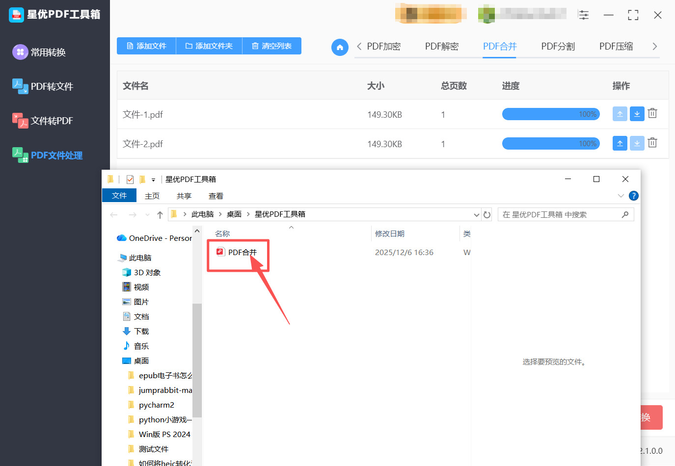675x466 pixels.
Task: Click the refresh icon beside the address bar
Action: click(x=486, y=214)
